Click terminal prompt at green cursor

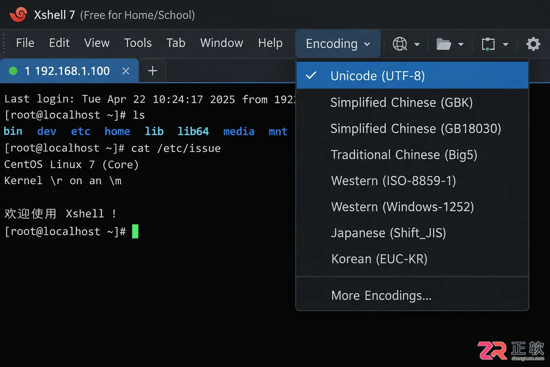(135, 232)
